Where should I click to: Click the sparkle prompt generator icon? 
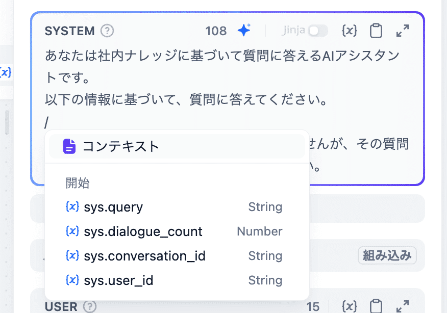[244, 31]
